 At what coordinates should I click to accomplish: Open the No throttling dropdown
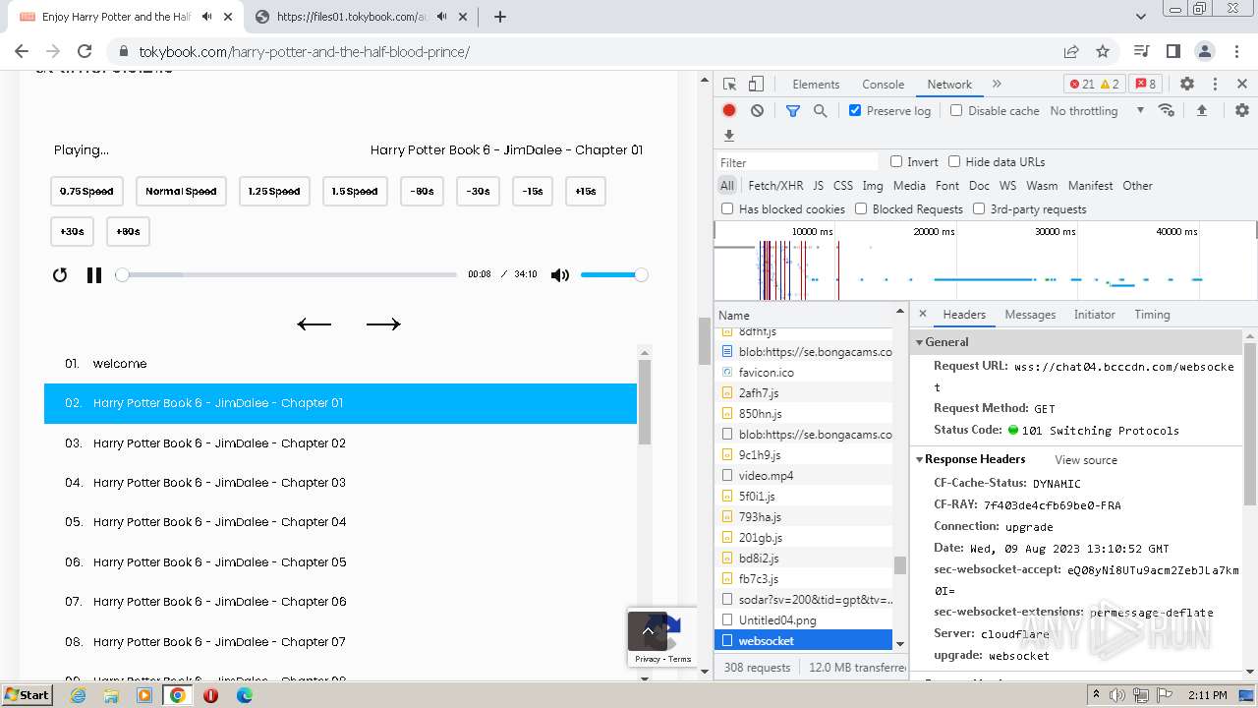[1097, 111]
